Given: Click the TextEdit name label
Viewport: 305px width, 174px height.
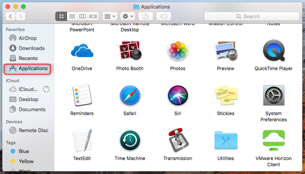Looking at the screenshot, I should (82, 158).
